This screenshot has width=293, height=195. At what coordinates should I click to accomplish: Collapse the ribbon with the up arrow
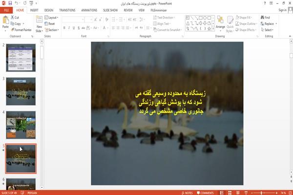click(x=290, y=36)
